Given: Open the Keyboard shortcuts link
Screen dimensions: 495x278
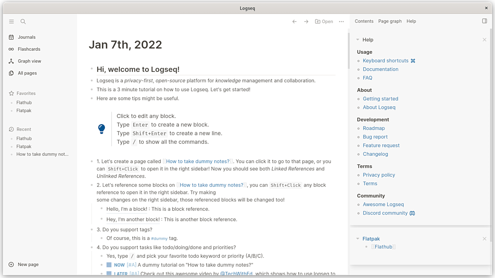Looking at the screenshot, I should pyautogui.click(x=385, y=61).
